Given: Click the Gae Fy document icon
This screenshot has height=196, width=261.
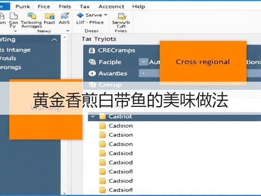Looking at the screenshot, I should tap(13, 16).
